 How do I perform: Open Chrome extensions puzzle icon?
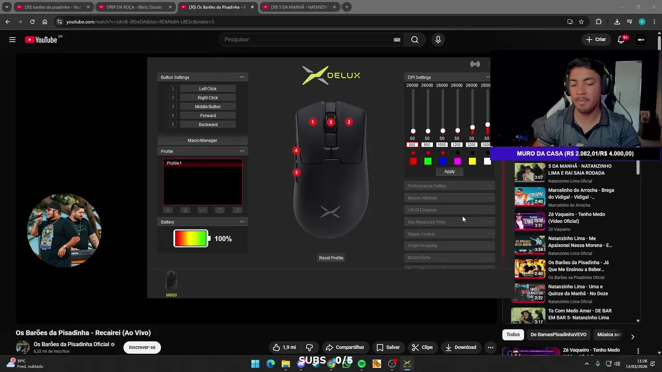pyautogui.click(x=598, y=22)
